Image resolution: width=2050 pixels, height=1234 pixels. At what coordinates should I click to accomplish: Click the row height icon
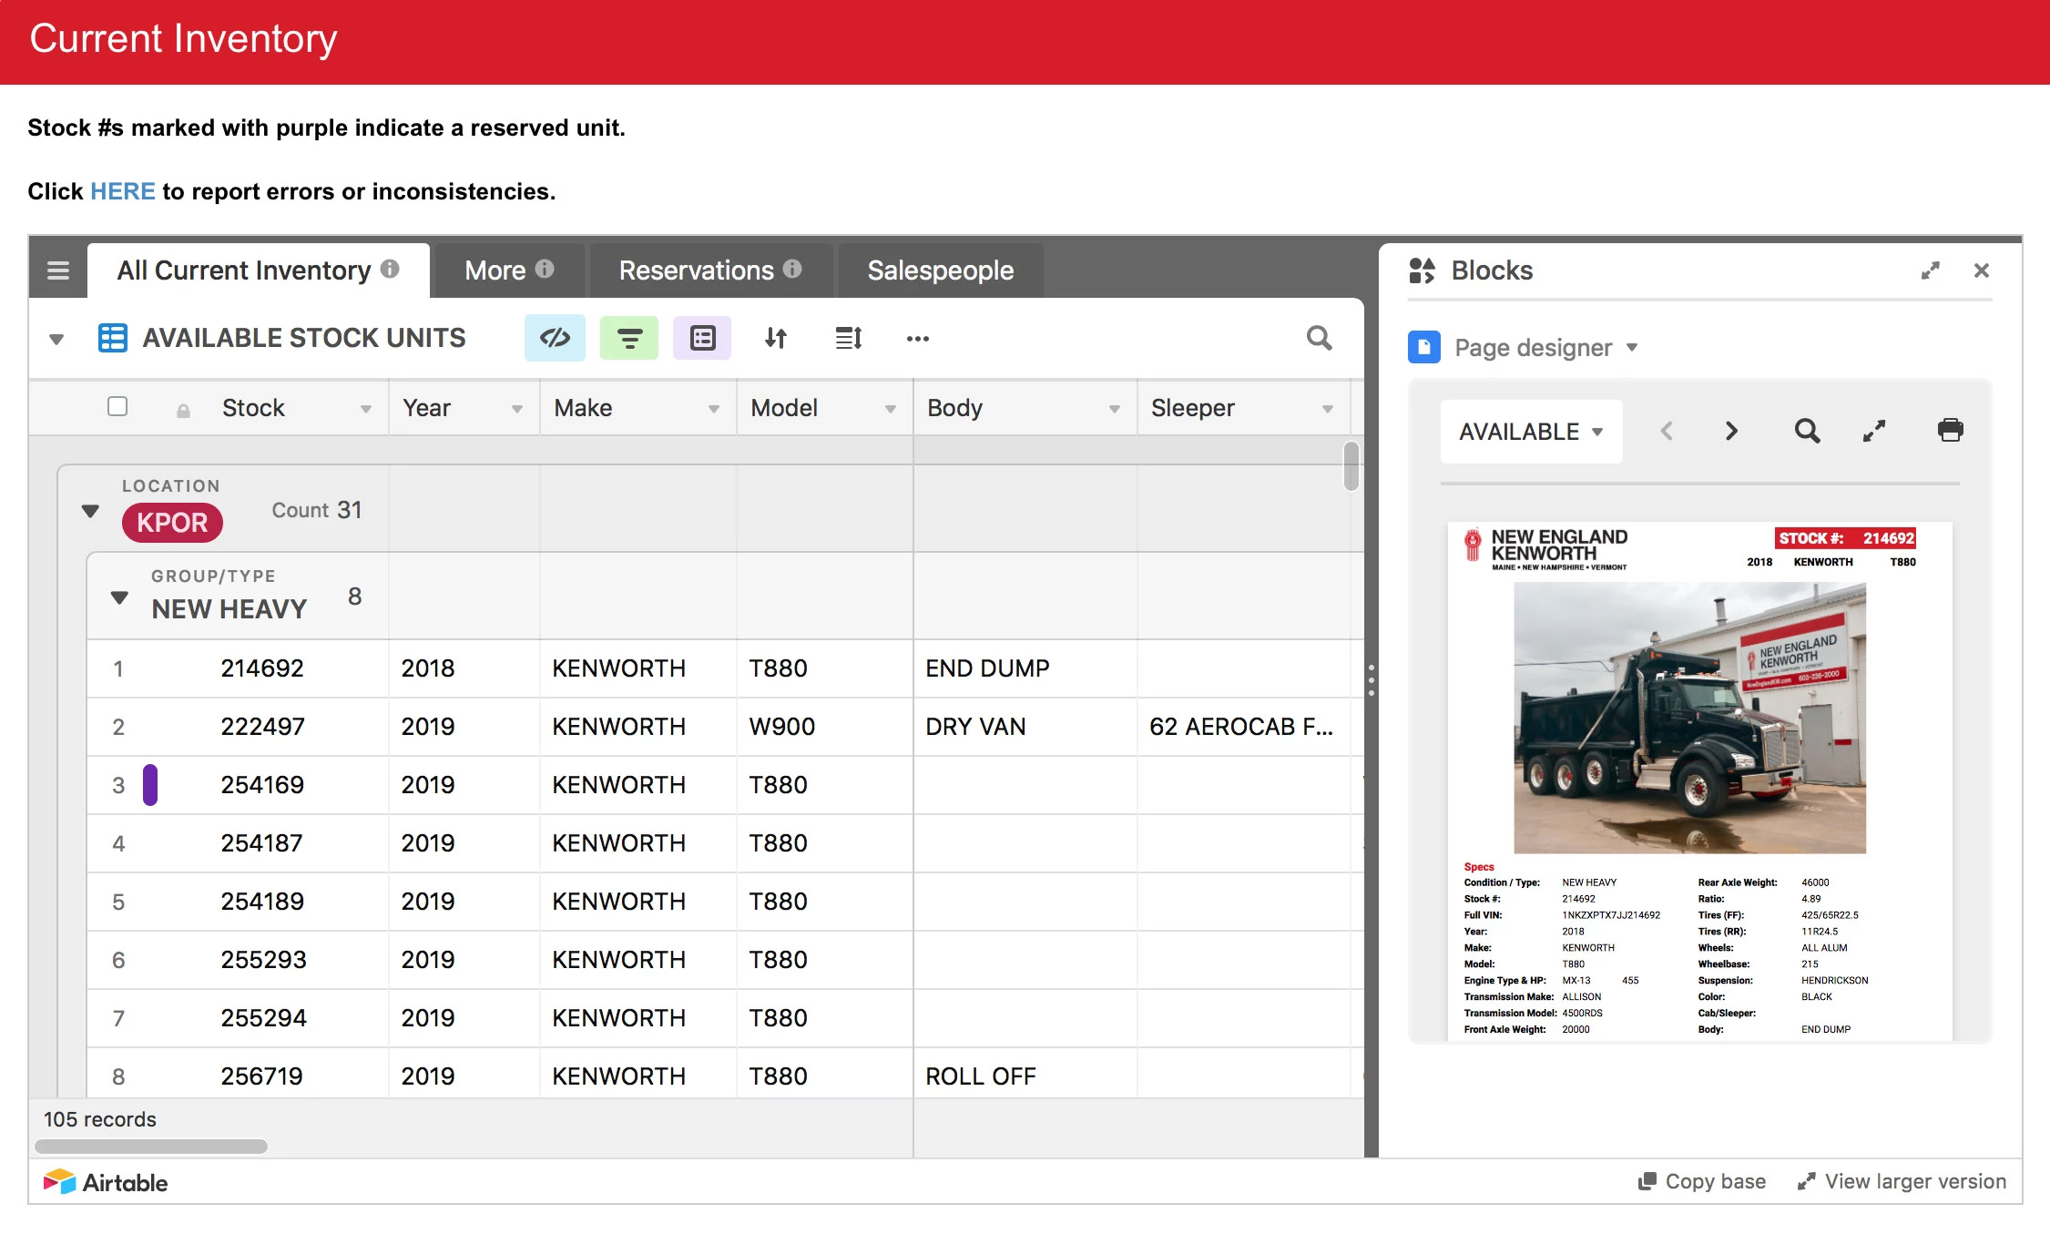coord(849,338)
